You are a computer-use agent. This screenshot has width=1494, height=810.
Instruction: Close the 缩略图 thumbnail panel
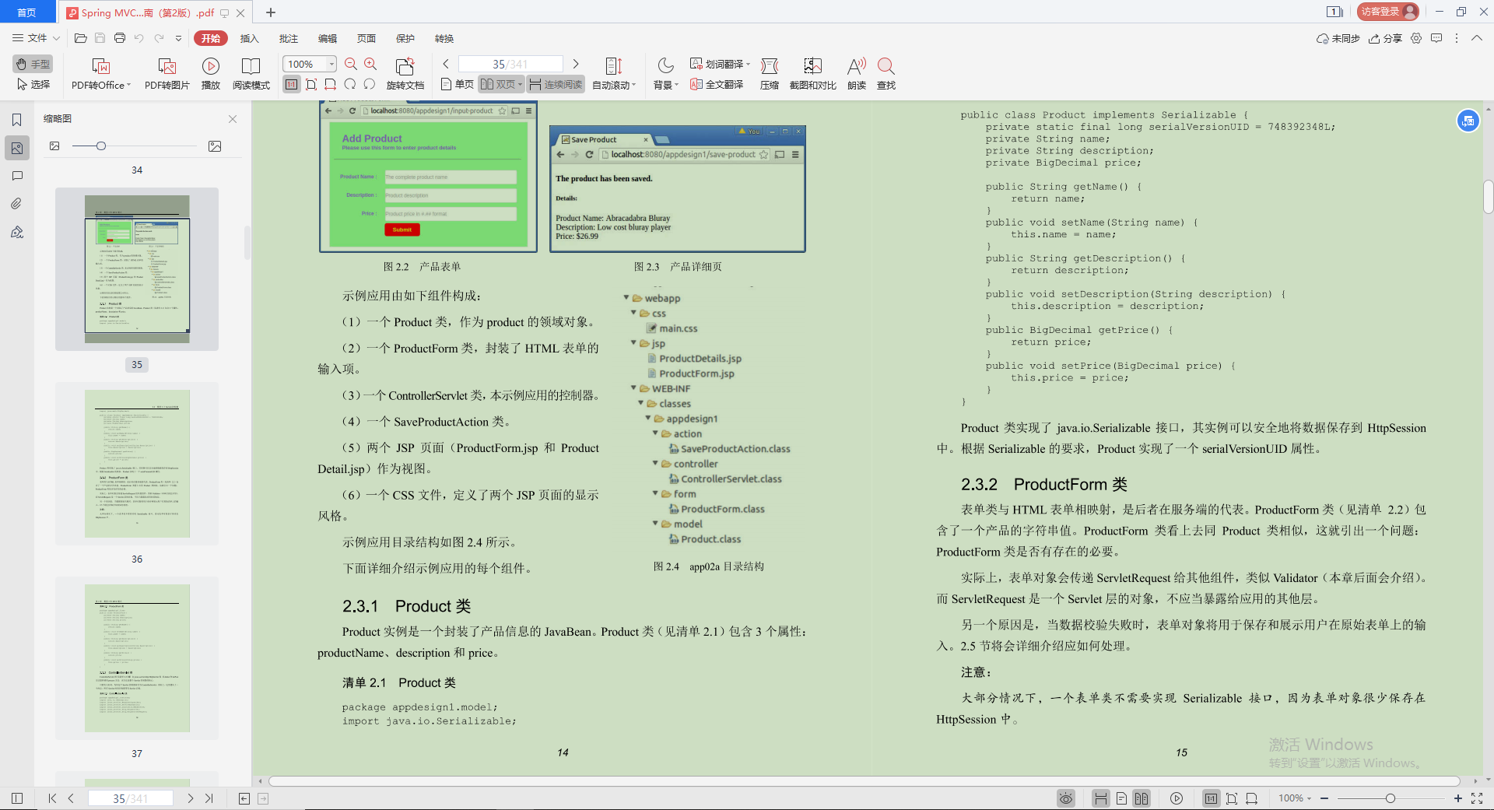click(233, 119)
